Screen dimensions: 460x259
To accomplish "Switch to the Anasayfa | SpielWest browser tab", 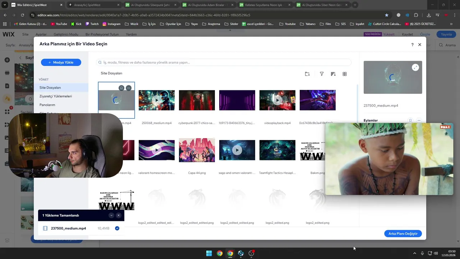I will coord(93,5).
